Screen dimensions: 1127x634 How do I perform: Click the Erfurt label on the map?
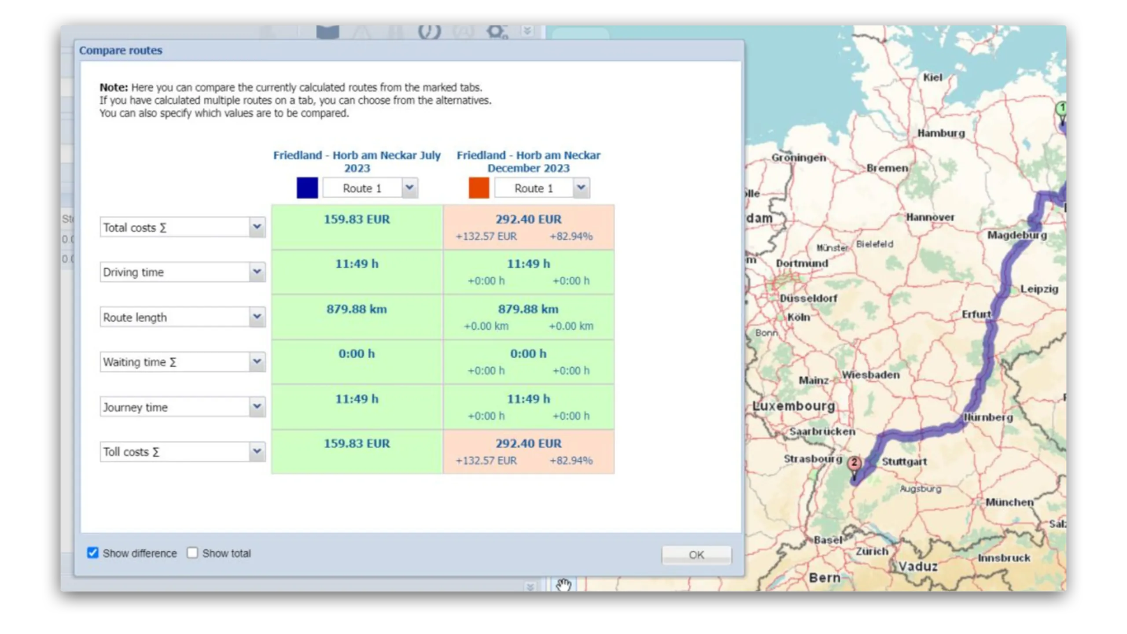tap(976, 314)
